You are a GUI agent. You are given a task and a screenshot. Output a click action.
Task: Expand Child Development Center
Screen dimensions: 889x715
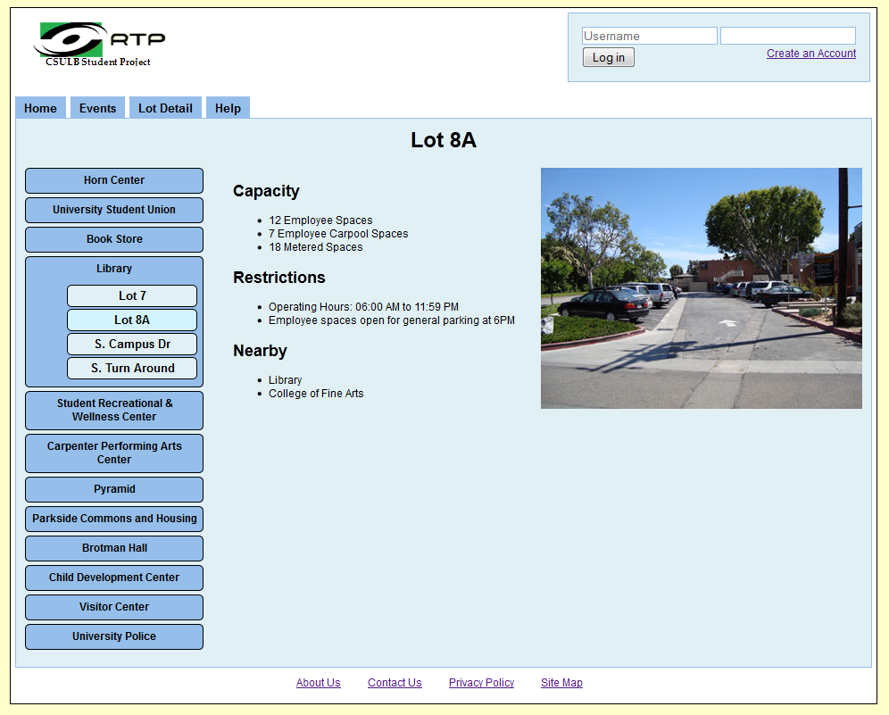(114, 578)
